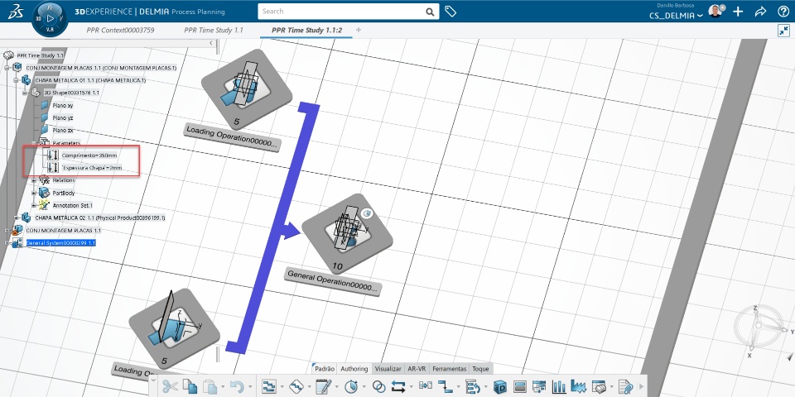Expand the CHAPA METÁLICA 02 tree node

[16, 218]
